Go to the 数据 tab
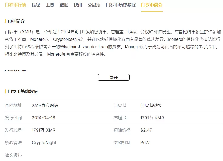This screenshot has width=223, height=161. click(64, 5)
